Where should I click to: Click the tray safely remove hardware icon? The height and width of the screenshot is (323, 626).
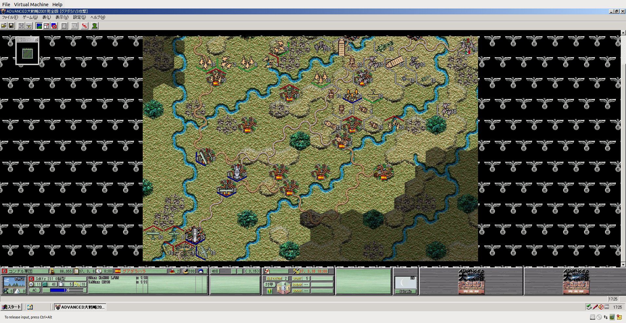pos(589,307)
